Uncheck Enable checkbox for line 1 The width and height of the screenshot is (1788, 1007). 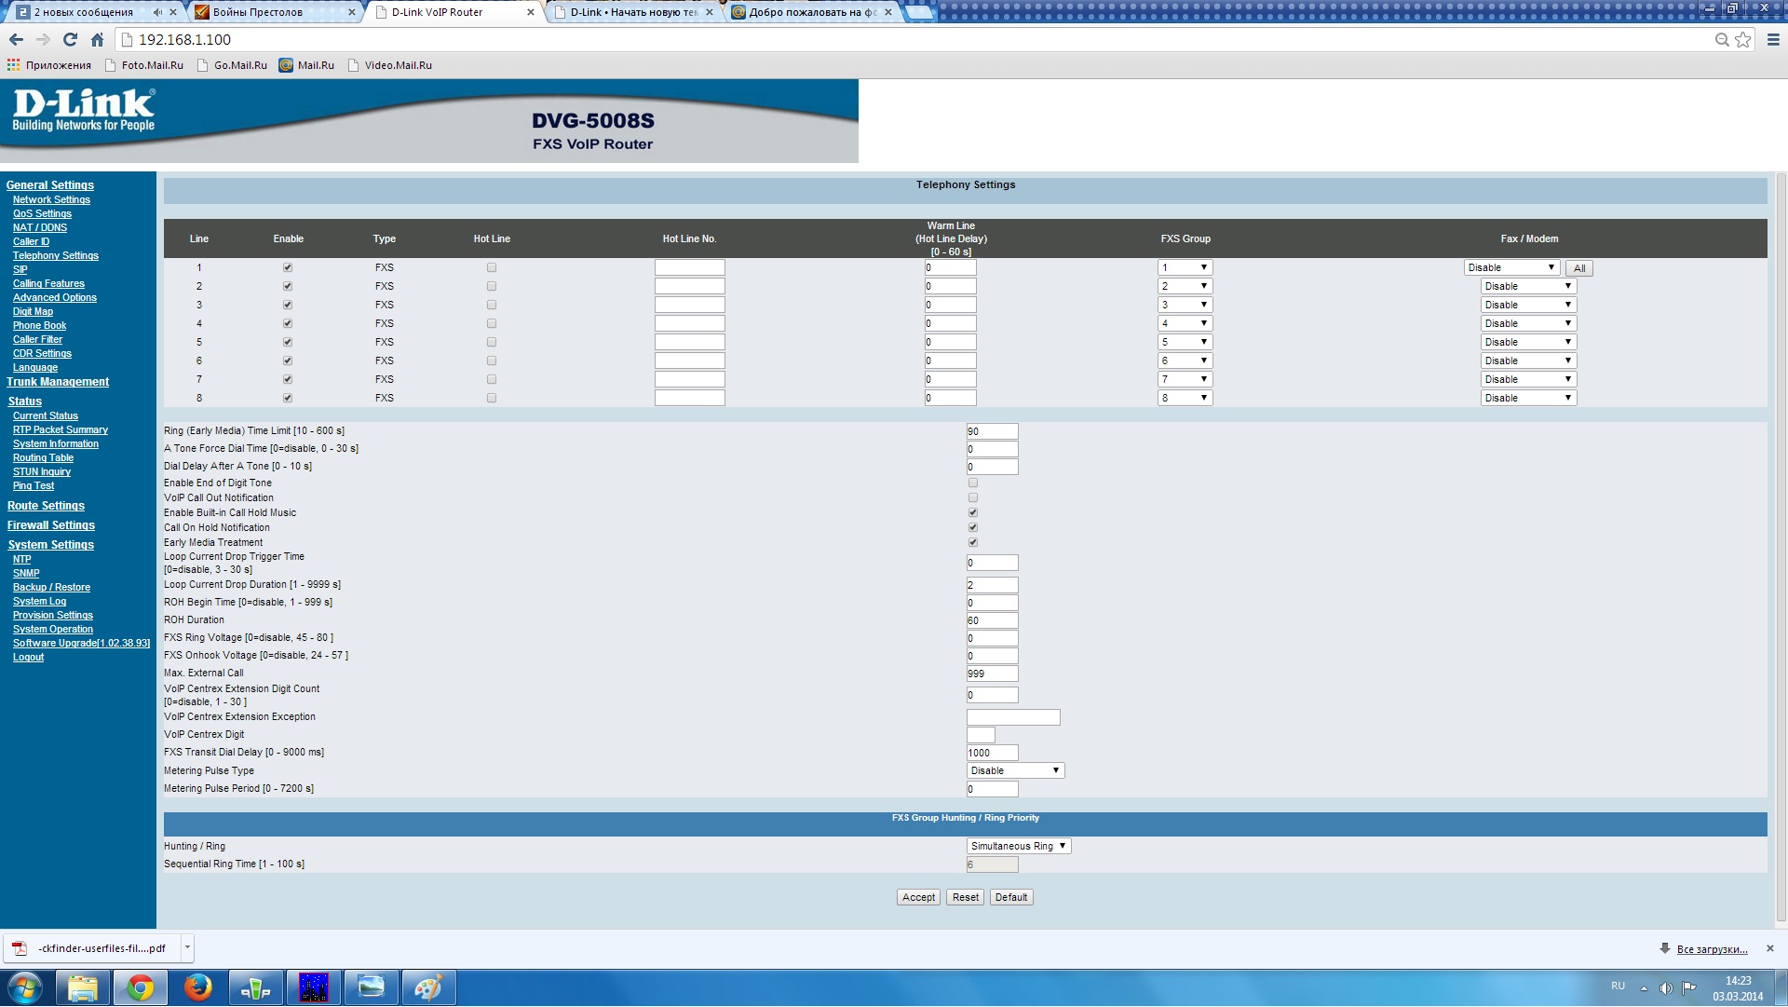(288, 268)
